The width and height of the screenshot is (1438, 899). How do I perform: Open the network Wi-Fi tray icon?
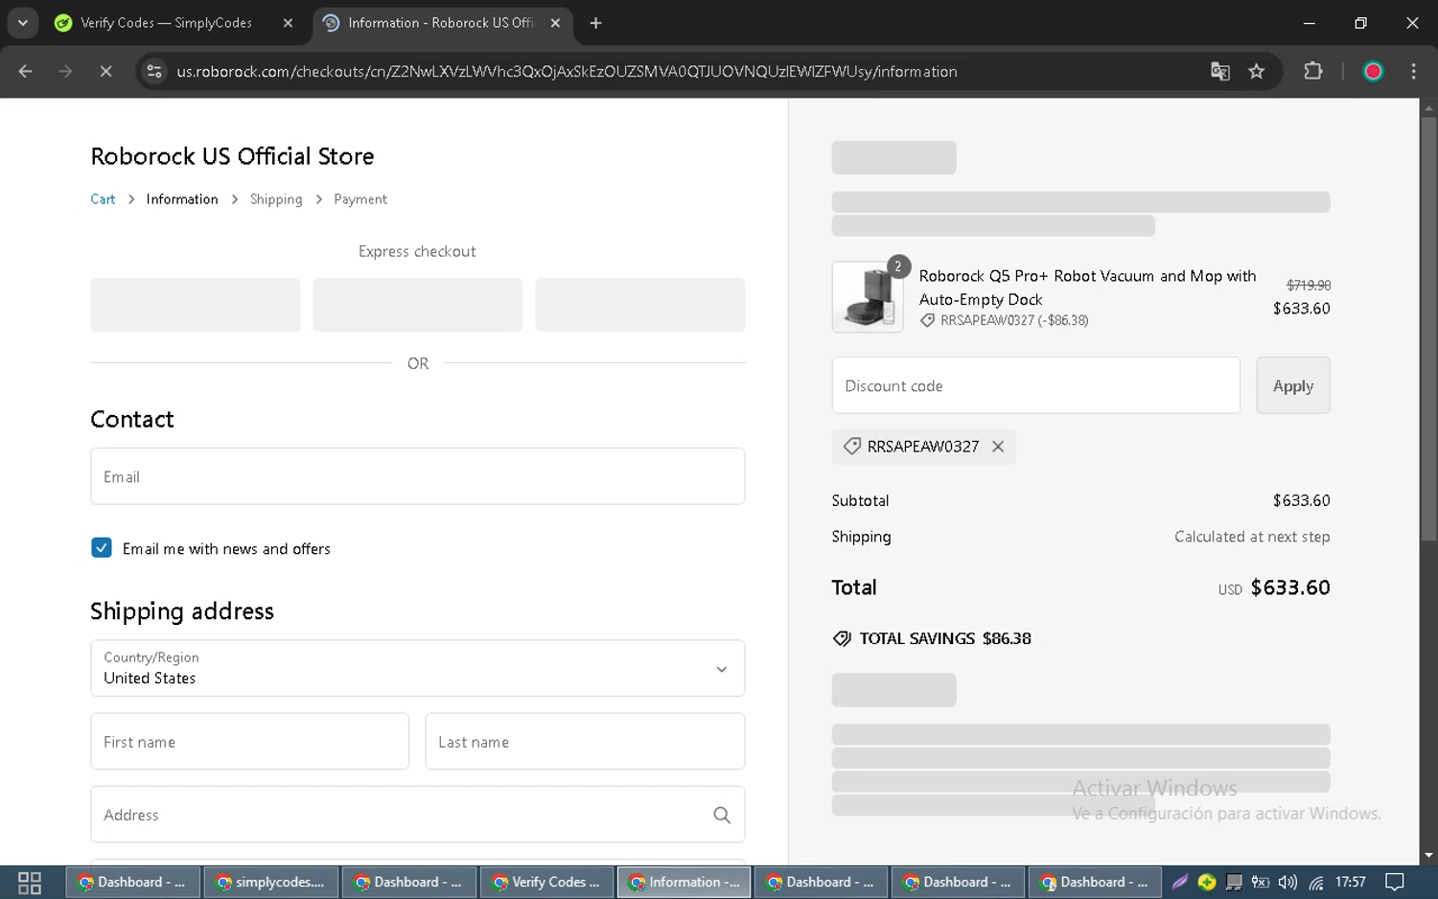click(x=1316, y=883)
